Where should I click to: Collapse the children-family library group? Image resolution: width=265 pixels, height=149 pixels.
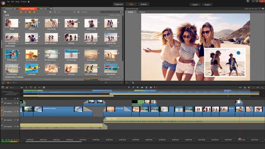(4, 46)
